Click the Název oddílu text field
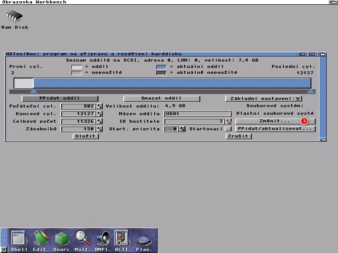Screen dimensions: 338x253 (197, 114)
